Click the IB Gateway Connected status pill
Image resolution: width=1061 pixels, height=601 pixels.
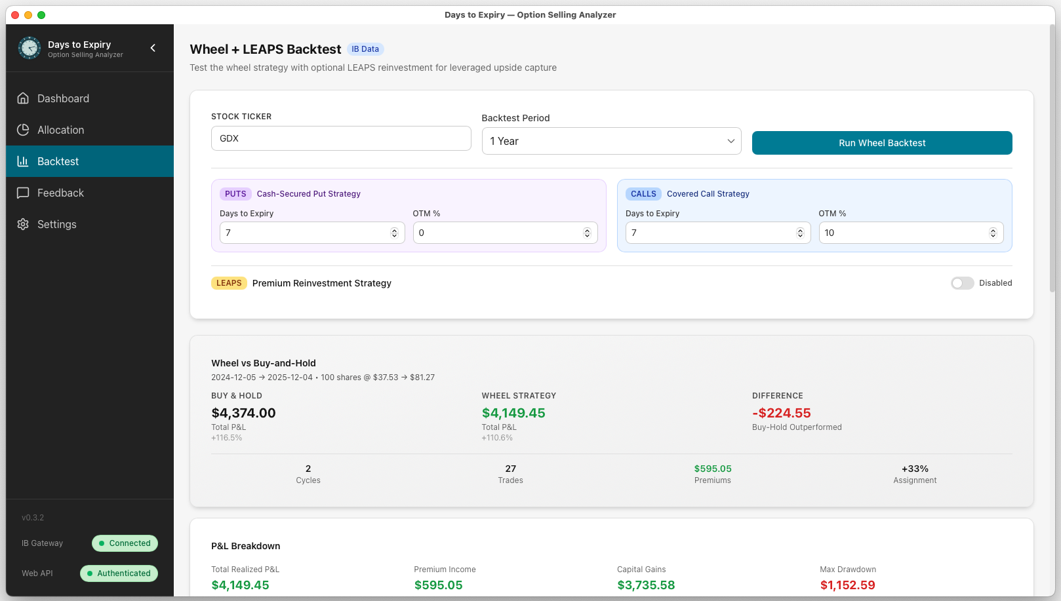coord(125,543)
